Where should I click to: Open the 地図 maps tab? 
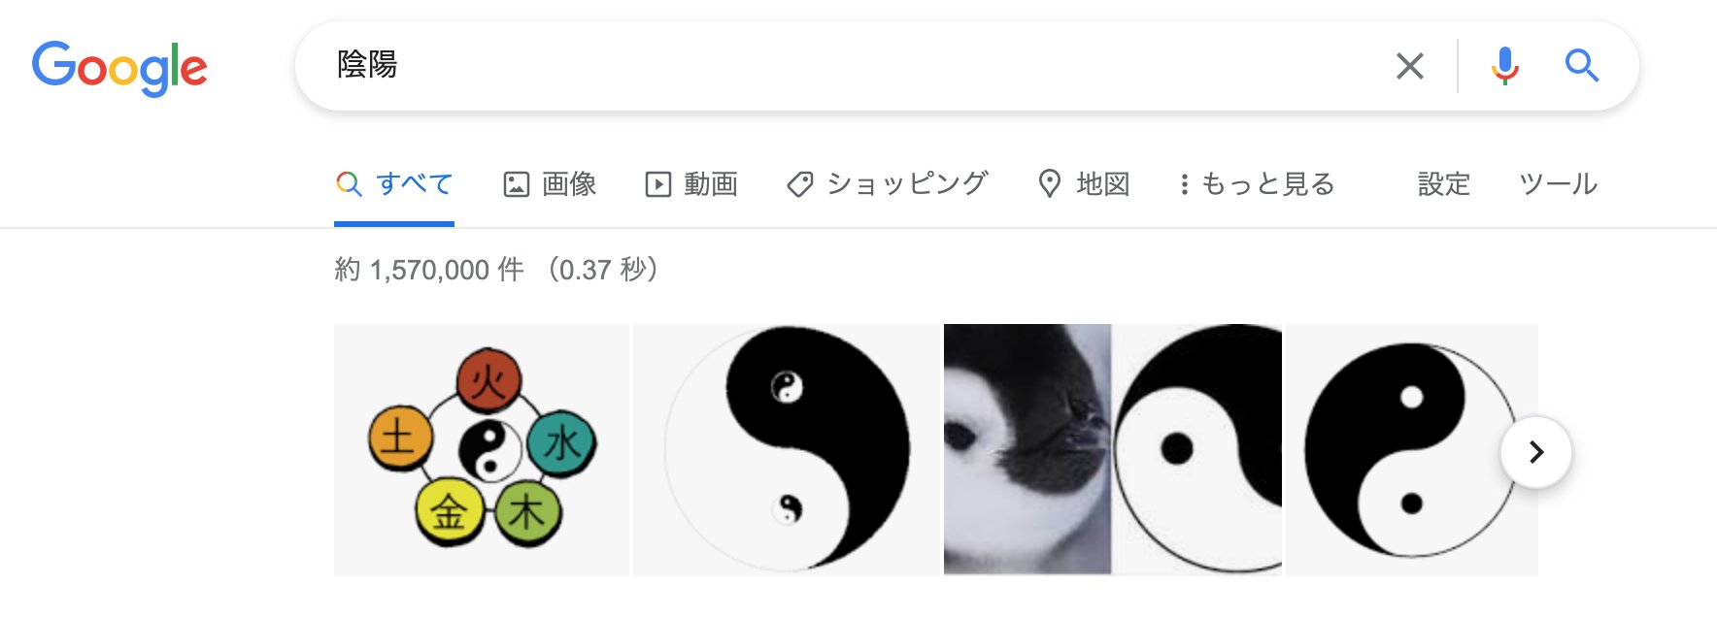(x=1084, y=183)
